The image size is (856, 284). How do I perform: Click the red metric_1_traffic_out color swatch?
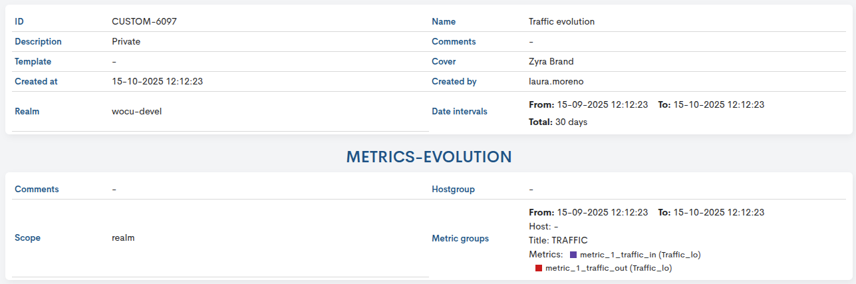point(539,269)
